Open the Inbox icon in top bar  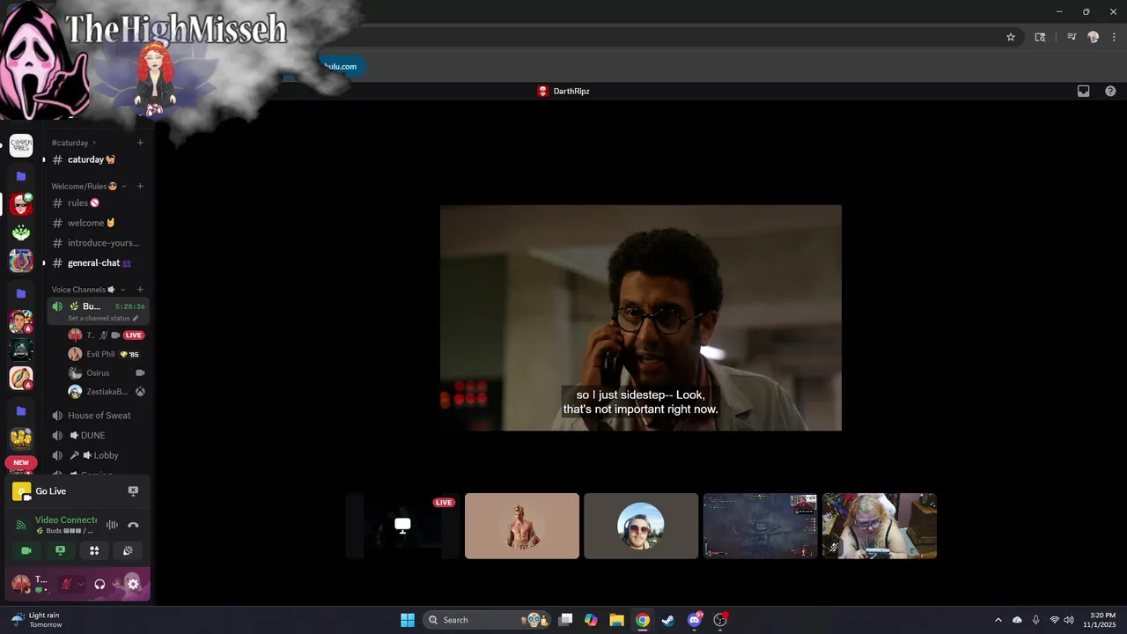click(1084, 91)
